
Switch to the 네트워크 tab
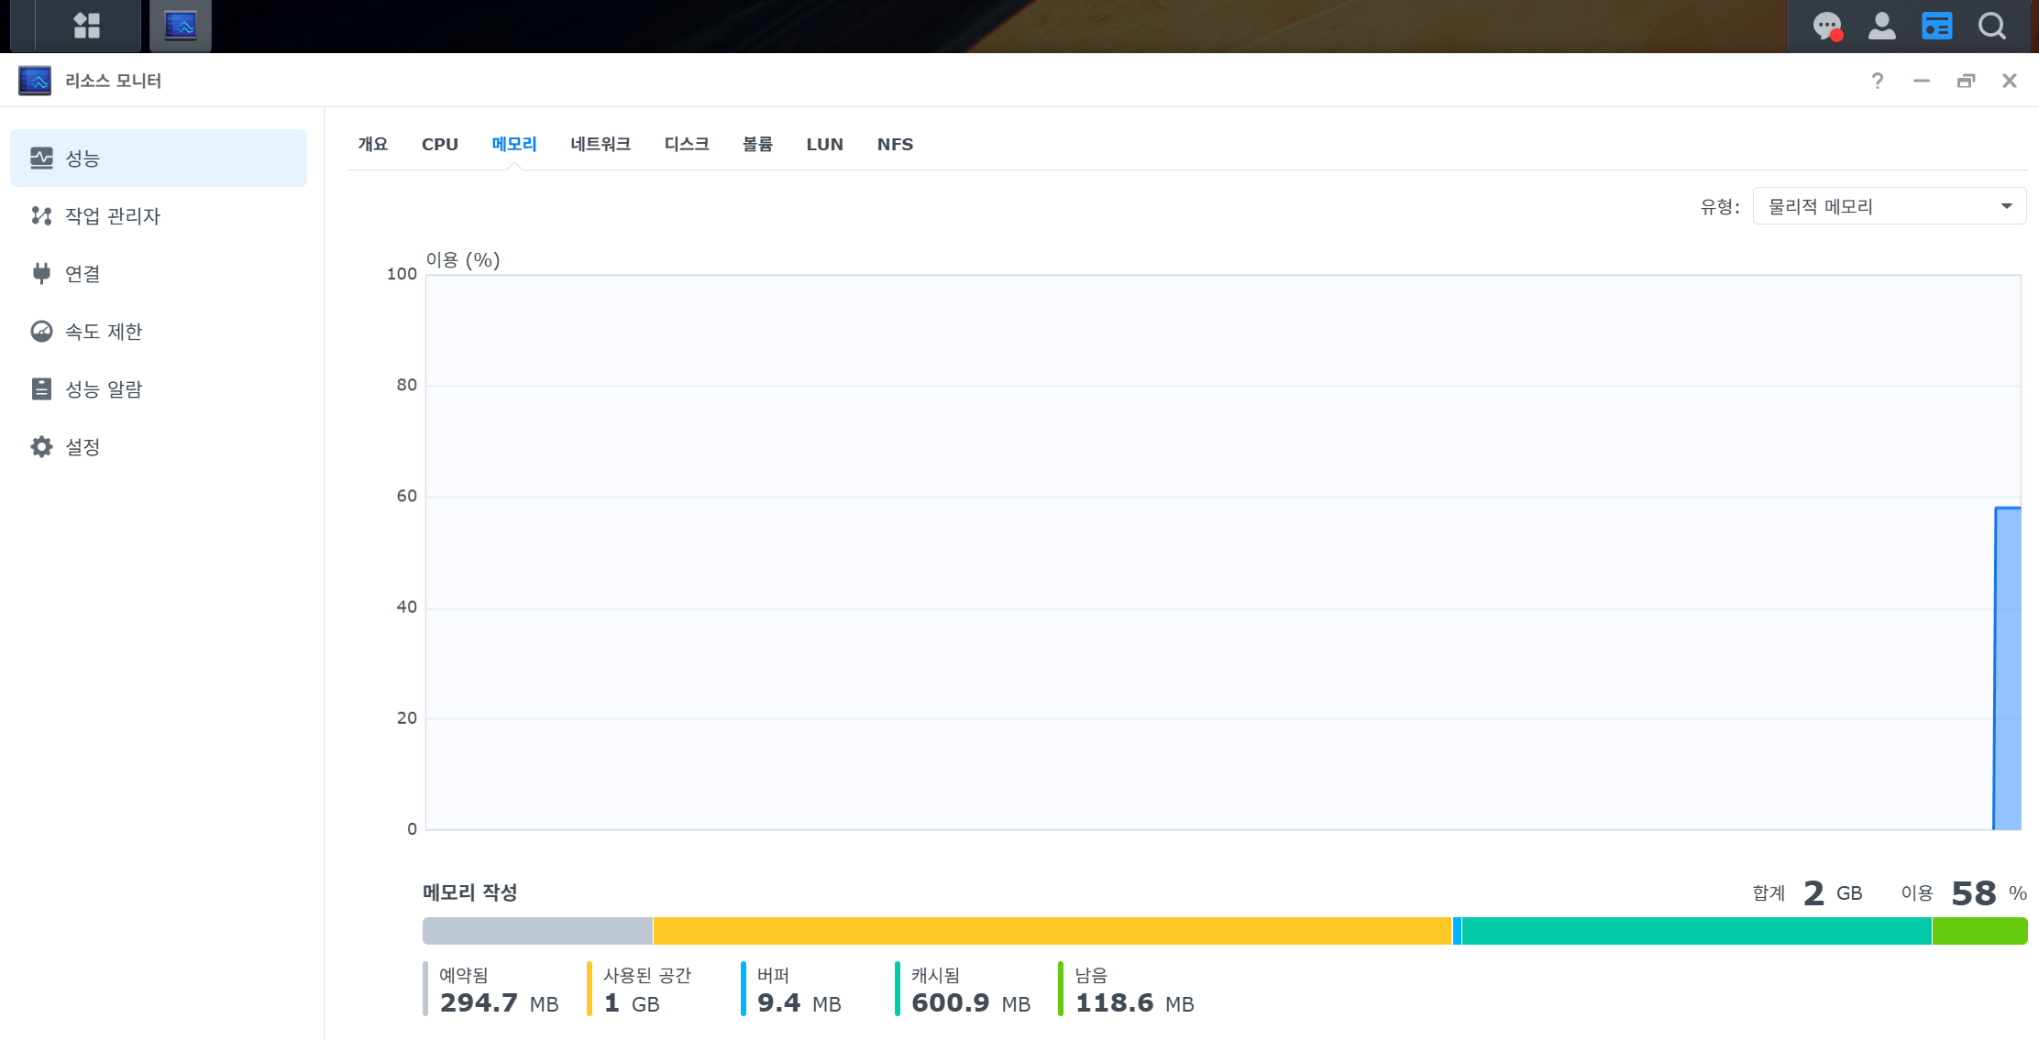[x=601, y=144]
